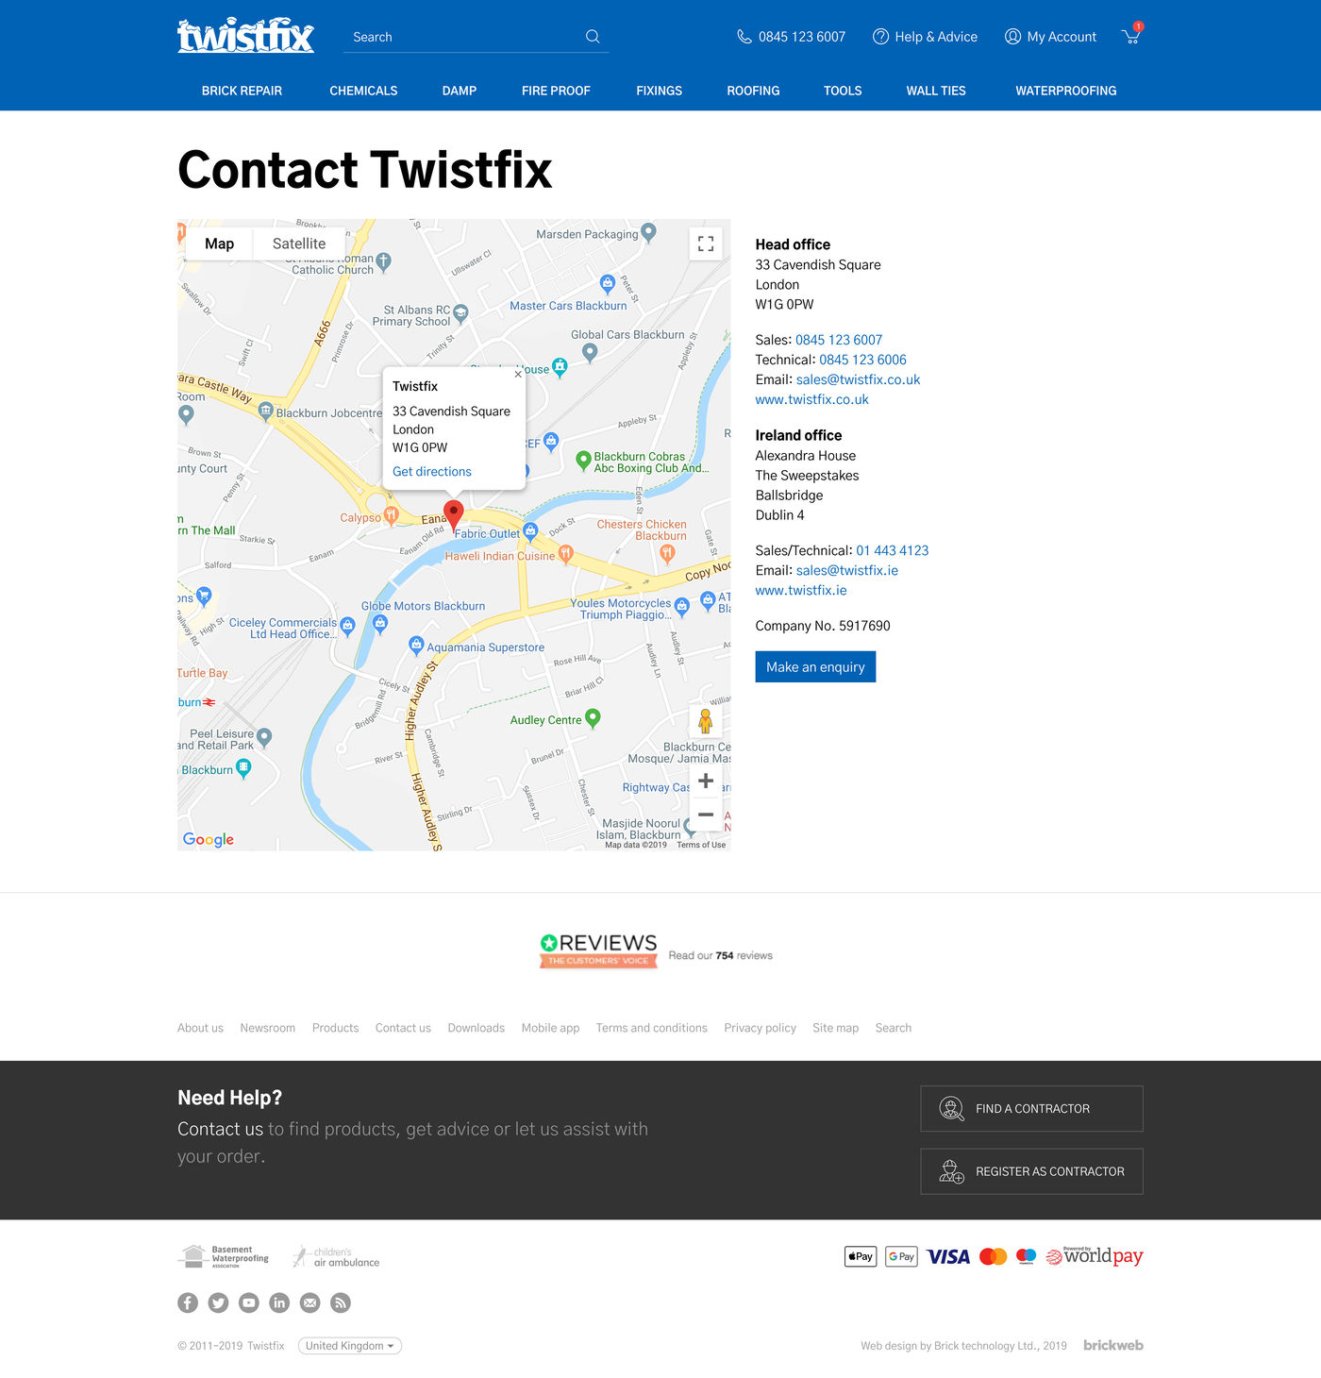The image size is (1321, 1378).
Task: Toggle fullscreen view on the map
Action: click(706, 244)
